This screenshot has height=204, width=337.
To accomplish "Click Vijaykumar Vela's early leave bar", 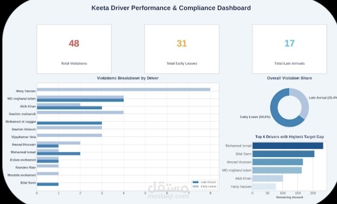I will click(69, 135).
